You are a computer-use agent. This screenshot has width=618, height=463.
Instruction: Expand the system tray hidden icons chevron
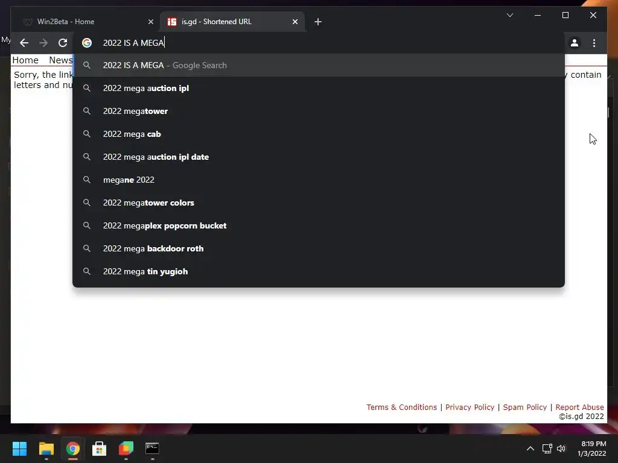(530, 449)
